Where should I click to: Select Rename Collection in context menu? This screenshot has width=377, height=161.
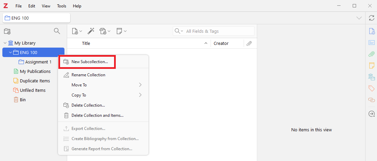88,75
